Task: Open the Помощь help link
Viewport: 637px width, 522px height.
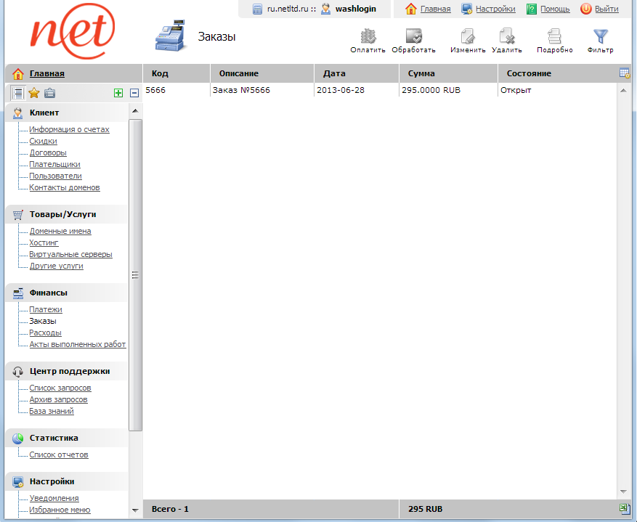Action: [x=554, y=9]
